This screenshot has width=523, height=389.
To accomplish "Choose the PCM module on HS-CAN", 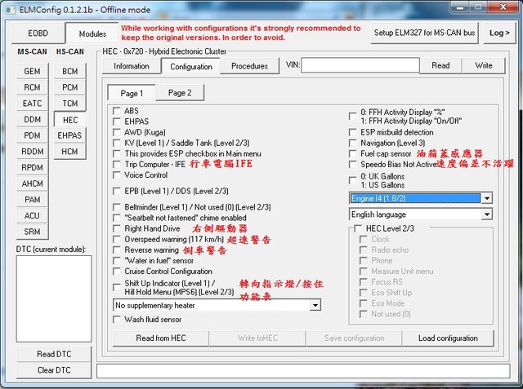I will tap(69, 87).
